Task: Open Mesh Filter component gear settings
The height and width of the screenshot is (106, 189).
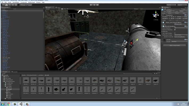Action: (187, 23)
